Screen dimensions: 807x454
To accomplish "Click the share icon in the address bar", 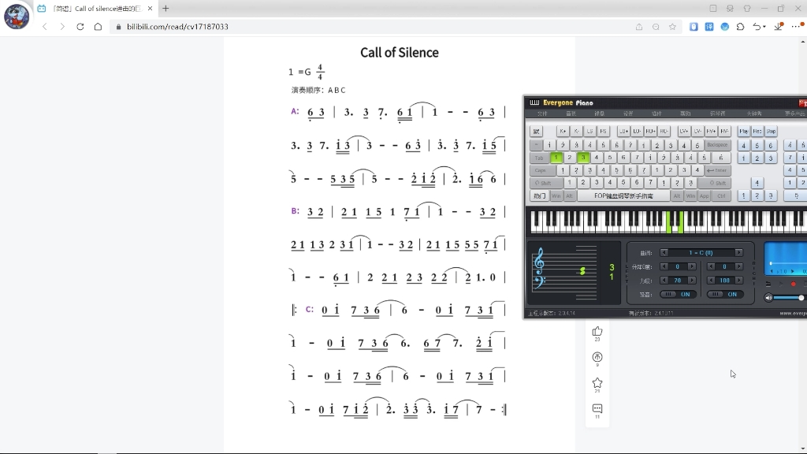I will click(x=638, y=27).
